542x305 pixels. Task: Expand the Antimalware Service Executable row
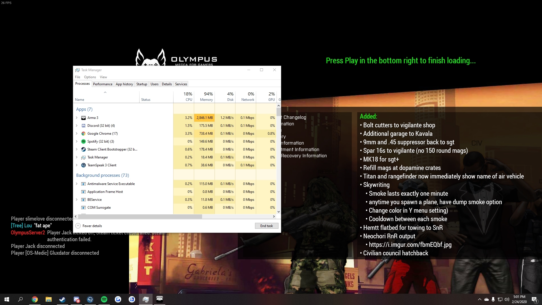(x=77, y=184)
